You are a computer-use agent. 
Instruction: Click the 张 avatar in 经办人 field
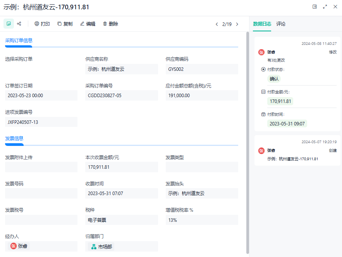(14, 246)
